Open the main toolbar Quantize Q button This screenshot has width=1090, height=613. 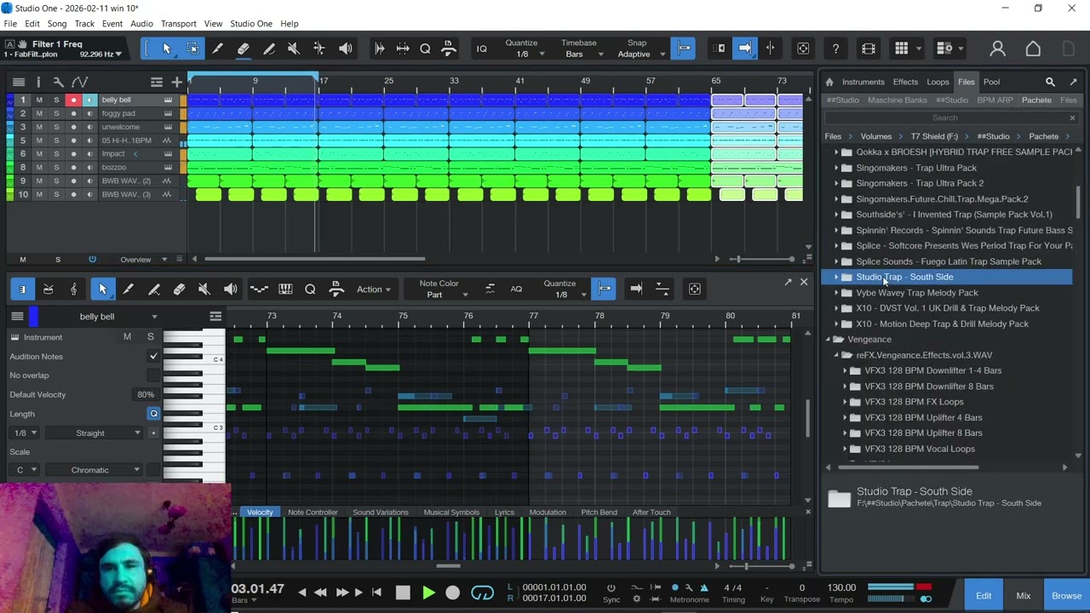pyautogui.click(x=425, y=49)
